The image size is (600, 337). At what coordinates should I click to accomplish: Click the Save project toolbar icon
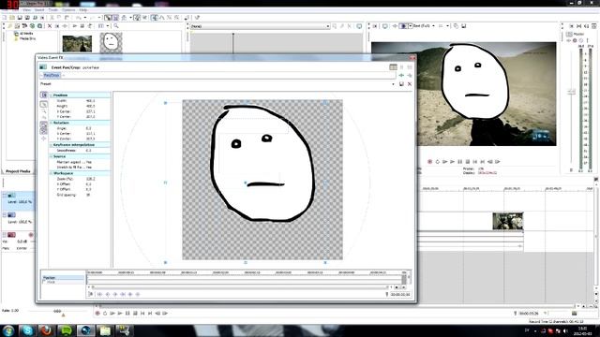pos(20,18)
